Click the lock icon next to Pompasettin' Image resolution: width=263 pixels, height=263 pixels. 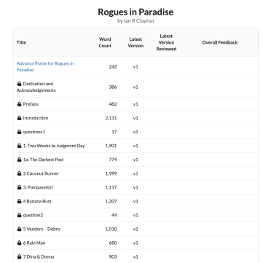pyautogui.click(x=19, y=187)
